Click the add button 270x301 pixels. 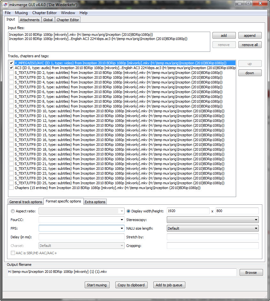tap(224, 36)
